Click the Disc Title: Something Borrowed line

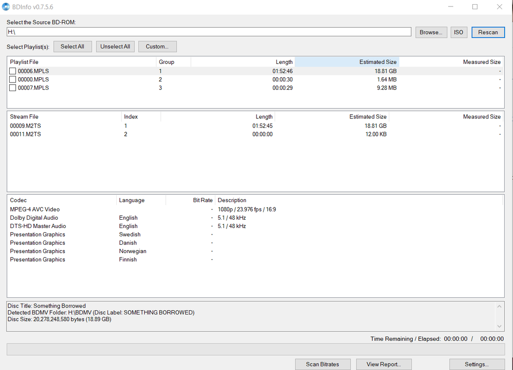pyautogui.click(x=46, y=306)
